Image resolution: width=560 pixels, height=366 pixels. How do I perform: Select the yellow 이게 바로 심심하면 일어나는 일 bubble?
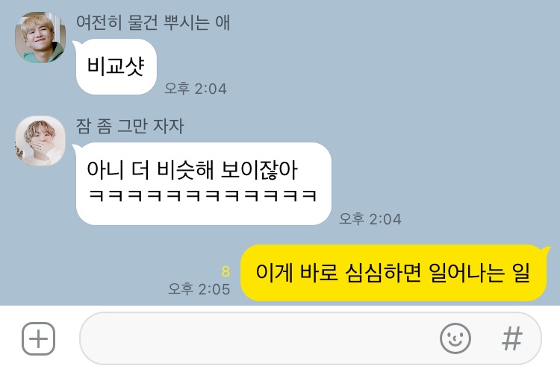394,273
